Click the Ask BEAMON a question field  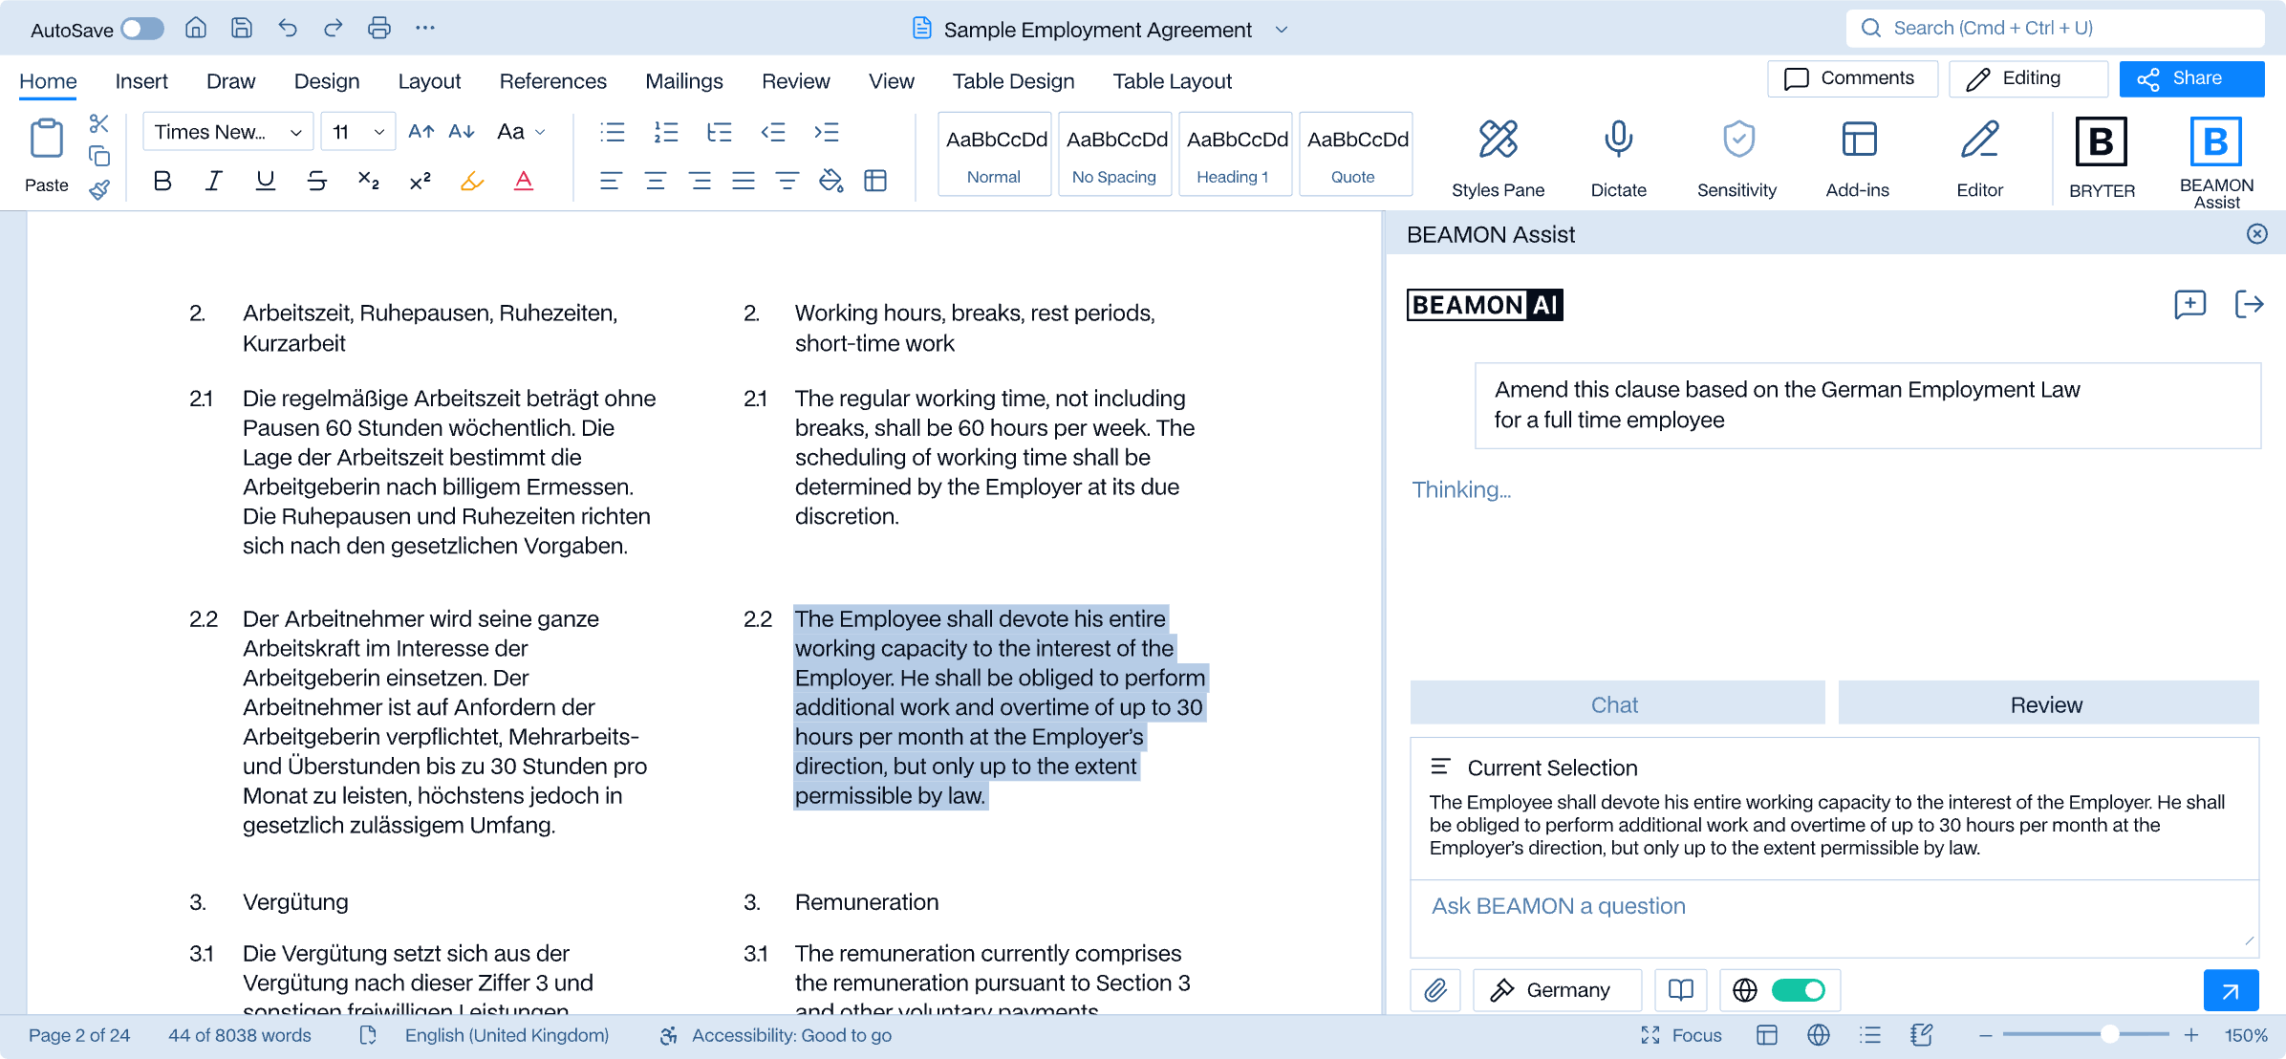click(1834, 919)
